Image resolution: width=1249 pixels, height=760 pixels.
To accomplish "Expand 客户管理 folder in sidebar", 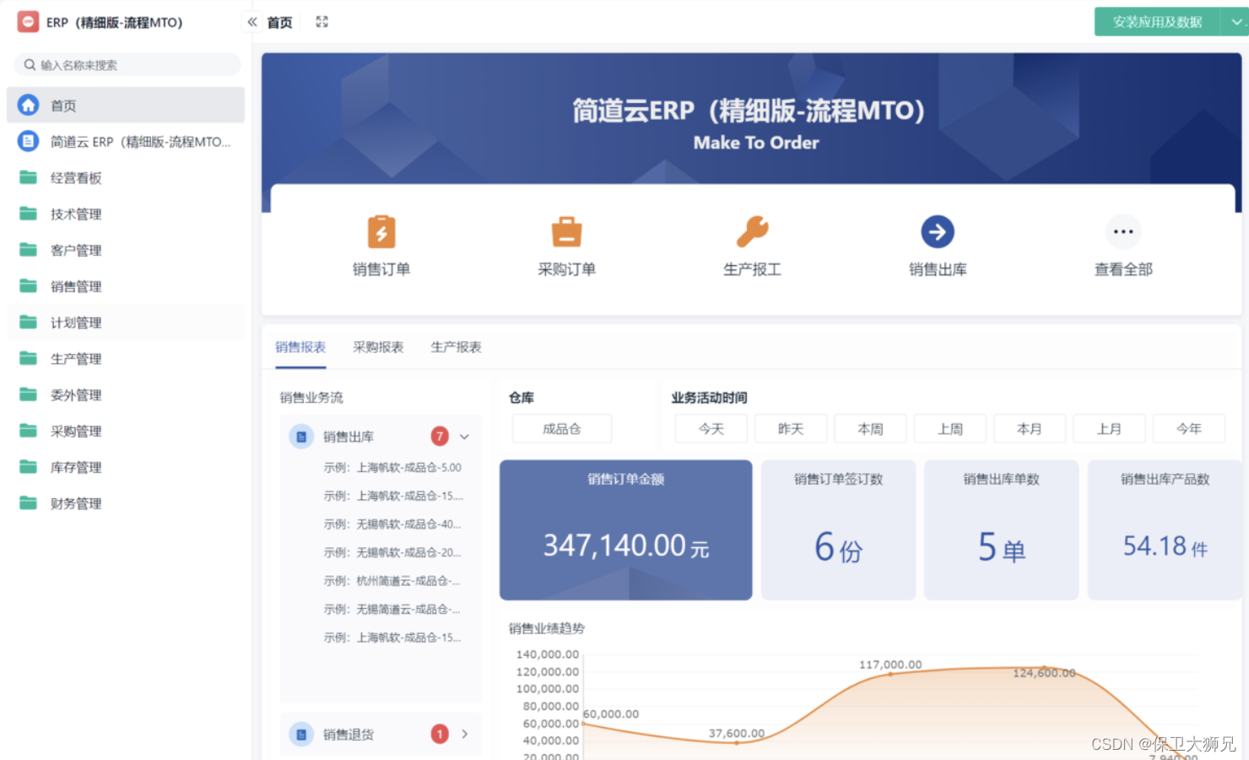I will (126, 250).
